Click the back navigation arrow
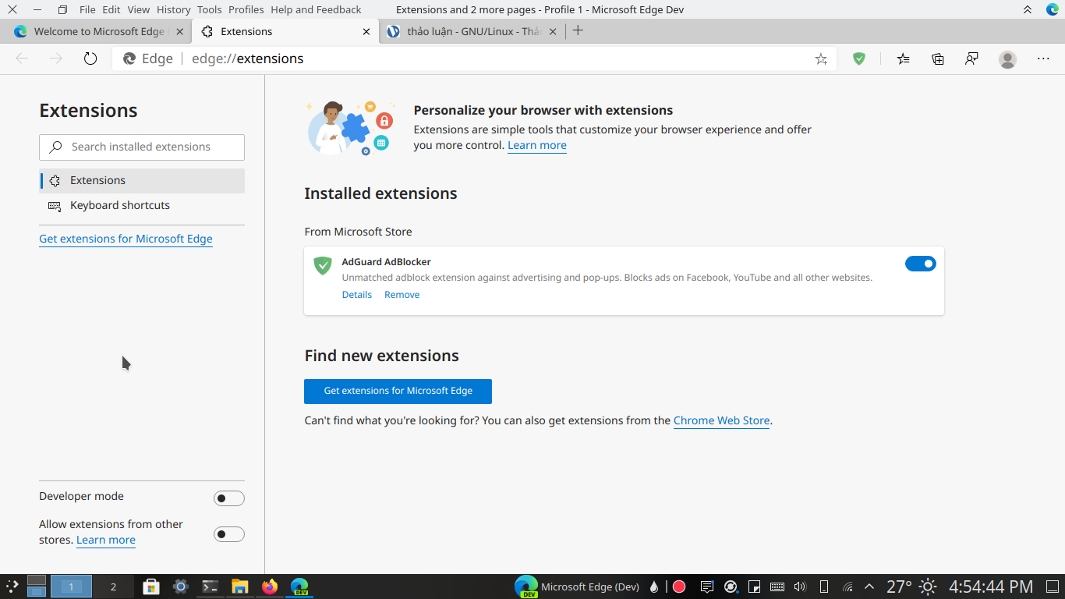The height and width of the screenshot is (599, 1065). 22,58
